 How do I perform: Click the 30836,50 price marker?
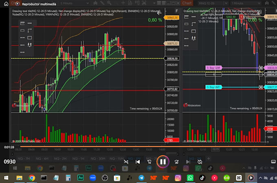pyautogui.click(x=172, y=59)
